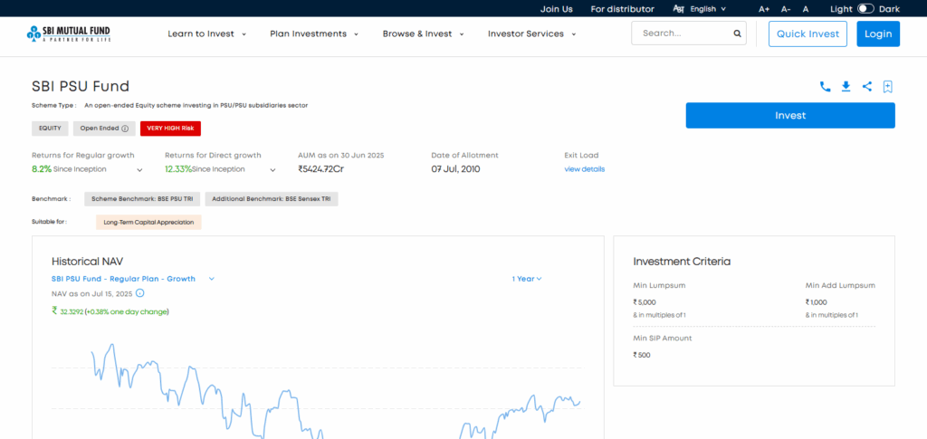Click the Min Add Lumpsum ₹1,000 value
Image resolution: width=927 pixels, height=439 pixels.
[x=817, y=302]
